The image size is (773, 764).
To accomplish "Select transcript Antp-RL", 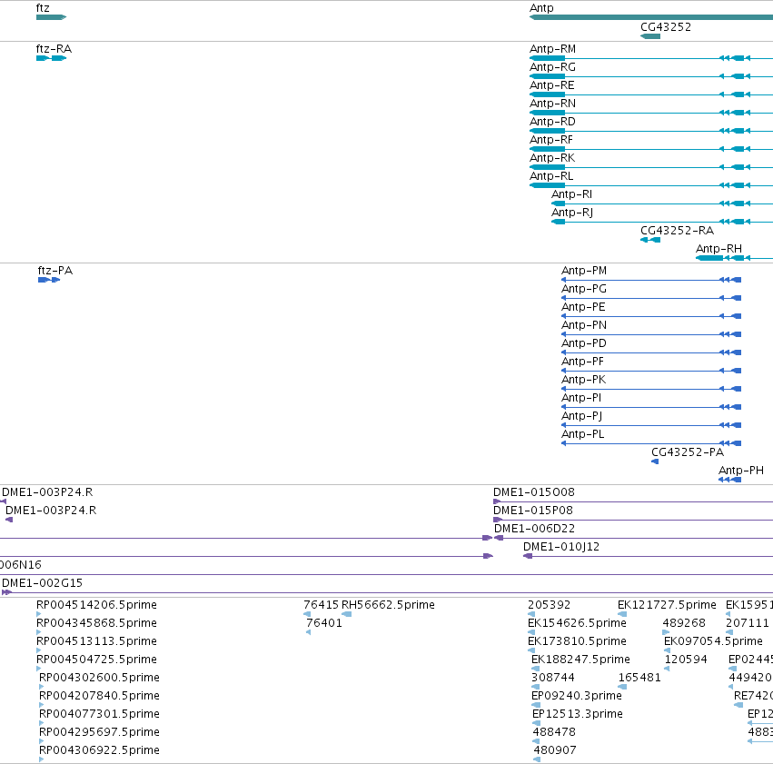I will 551,176.
